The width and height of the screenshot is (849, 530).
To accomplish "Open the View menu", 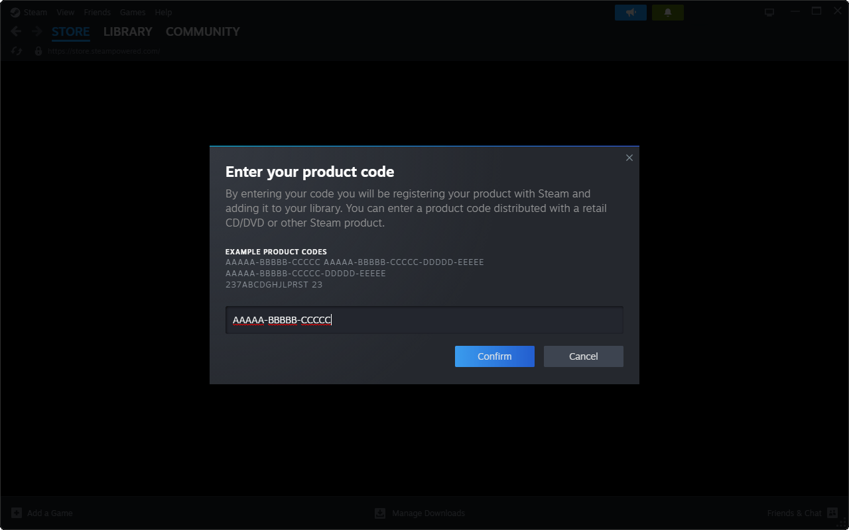I will (x=65, y=12).
